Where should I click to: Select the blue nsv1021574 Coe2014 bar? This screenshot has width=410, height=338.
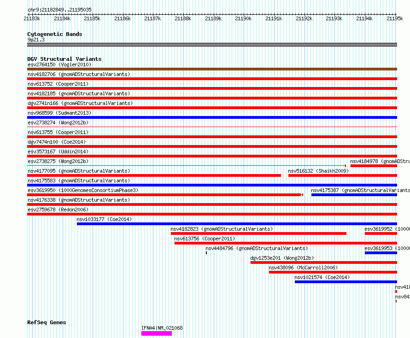click(346, 282)
